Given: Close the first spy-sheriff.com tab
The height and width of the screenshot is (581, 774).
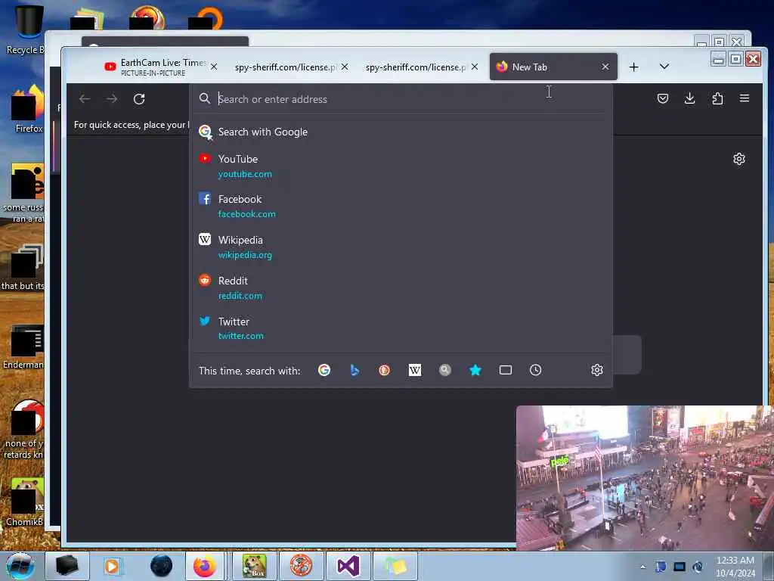Looking at the screenshot, I should [x=345, y=67].
